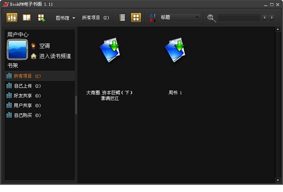Go to previous search result arrow

265,17
